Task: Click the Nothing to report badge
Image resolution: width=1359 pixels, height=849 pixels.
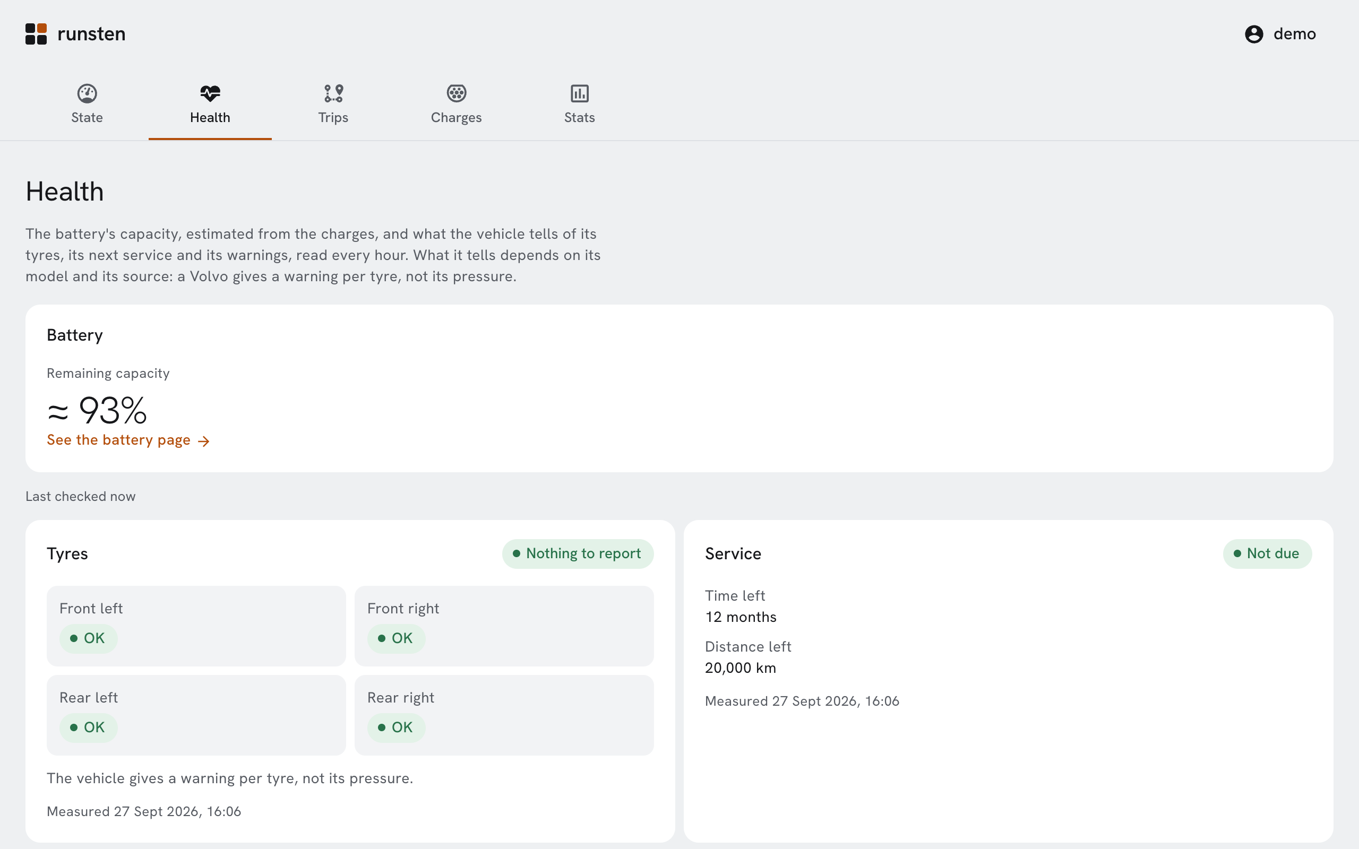Action: click(578, 553)
